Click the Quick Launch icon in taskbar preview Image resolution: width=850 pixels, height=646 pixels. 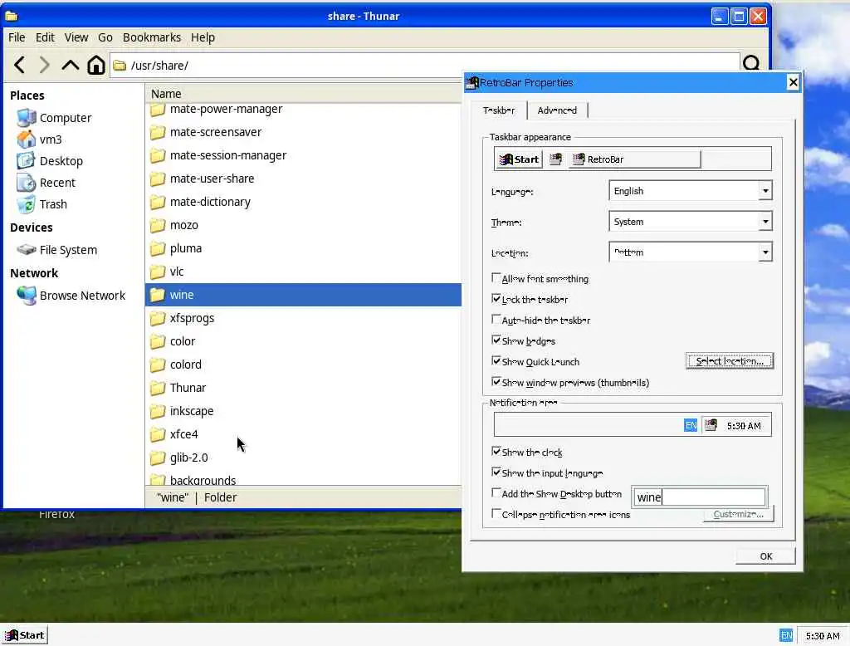[x=555, y=159]
